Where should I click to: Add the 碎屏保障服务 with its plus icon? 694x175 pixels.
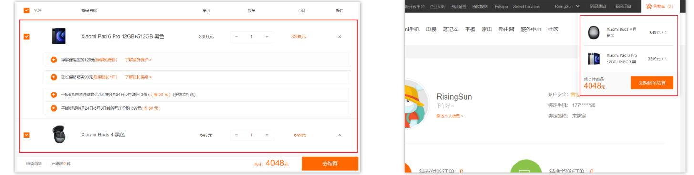54,60
